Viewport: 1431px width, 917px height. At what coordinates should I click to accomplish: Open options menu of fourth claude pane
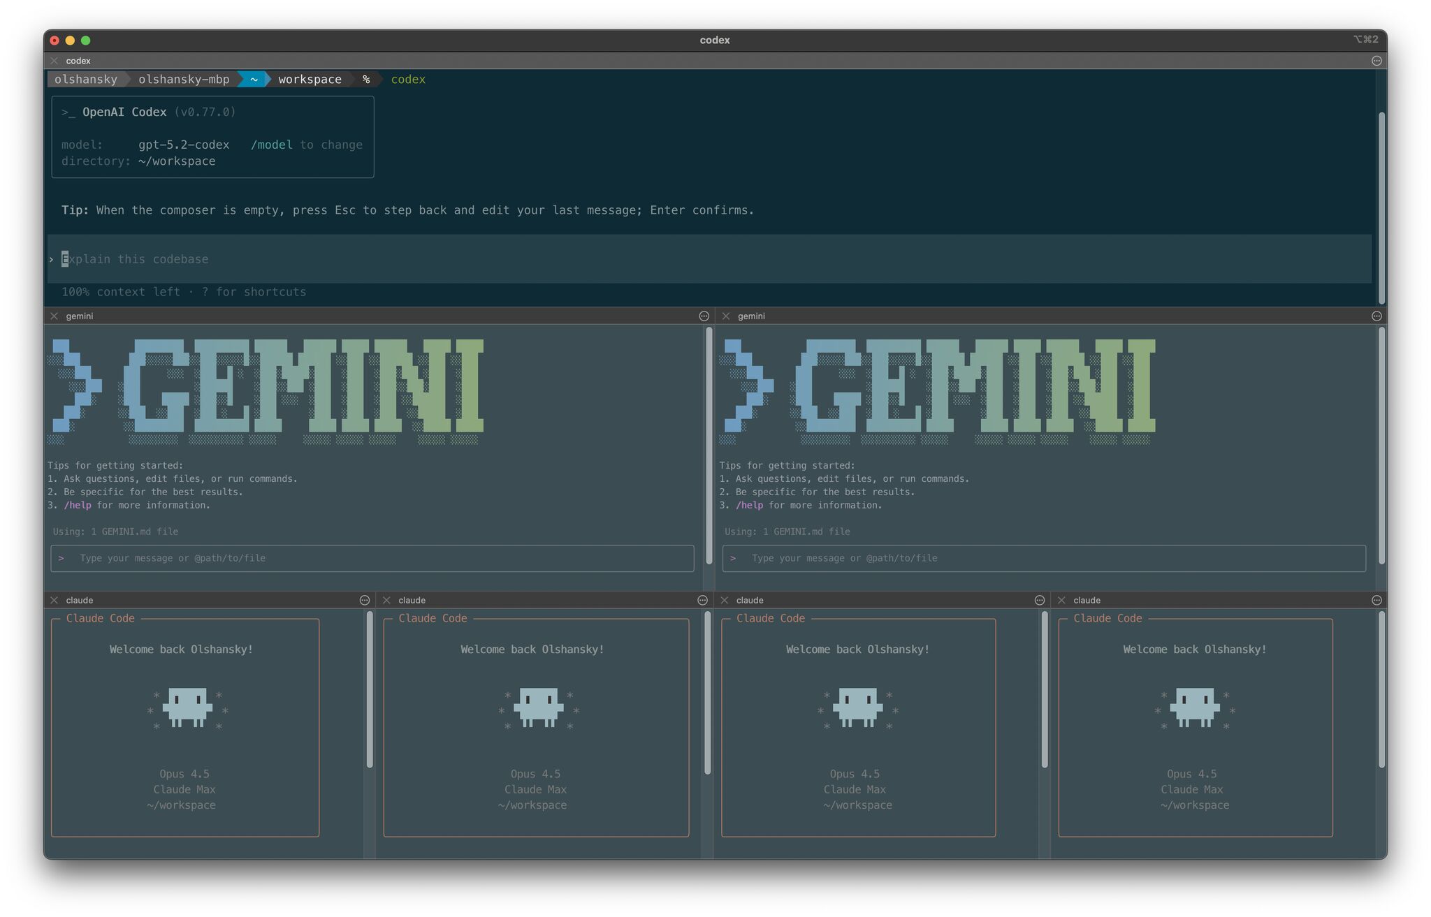click(x=1376, y=601)
